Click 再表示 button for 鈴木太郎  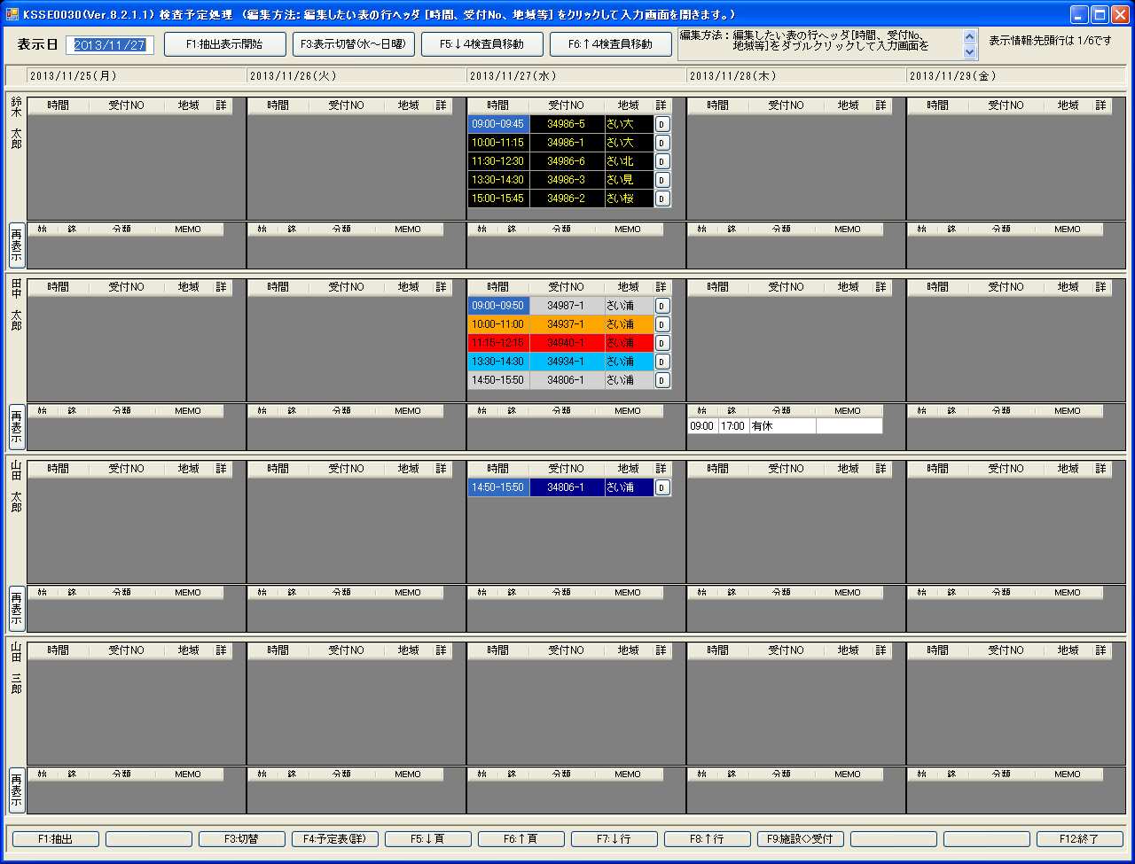coord(17,245)
